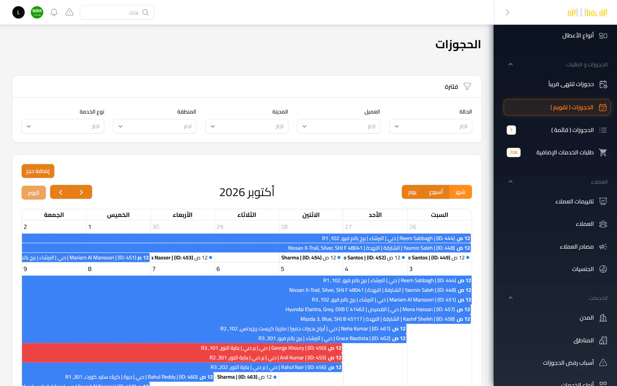Open أنواع الأعطال sidebar icon
Viewport: 617px width, 386px height.
click(603, 36)
